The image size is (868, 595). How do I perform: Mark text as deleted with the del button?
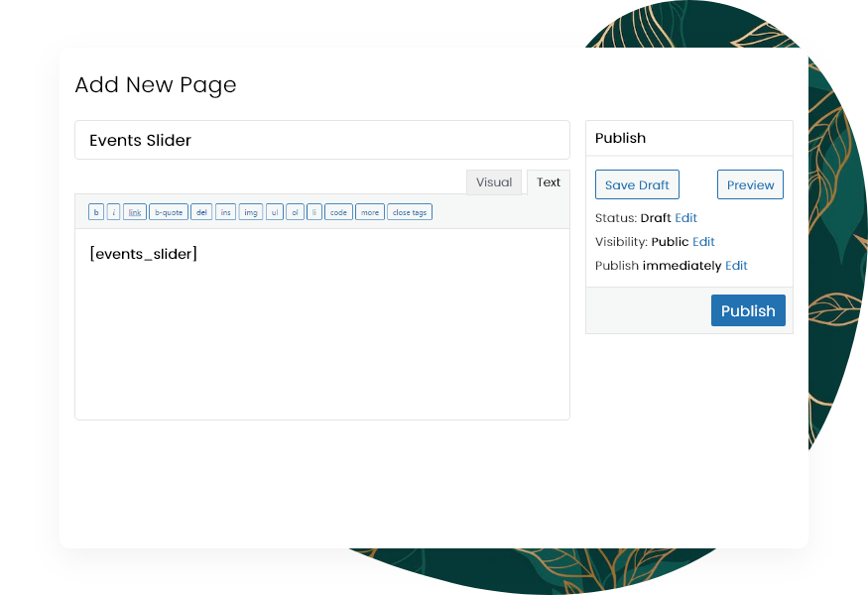[x=201, y=211]
